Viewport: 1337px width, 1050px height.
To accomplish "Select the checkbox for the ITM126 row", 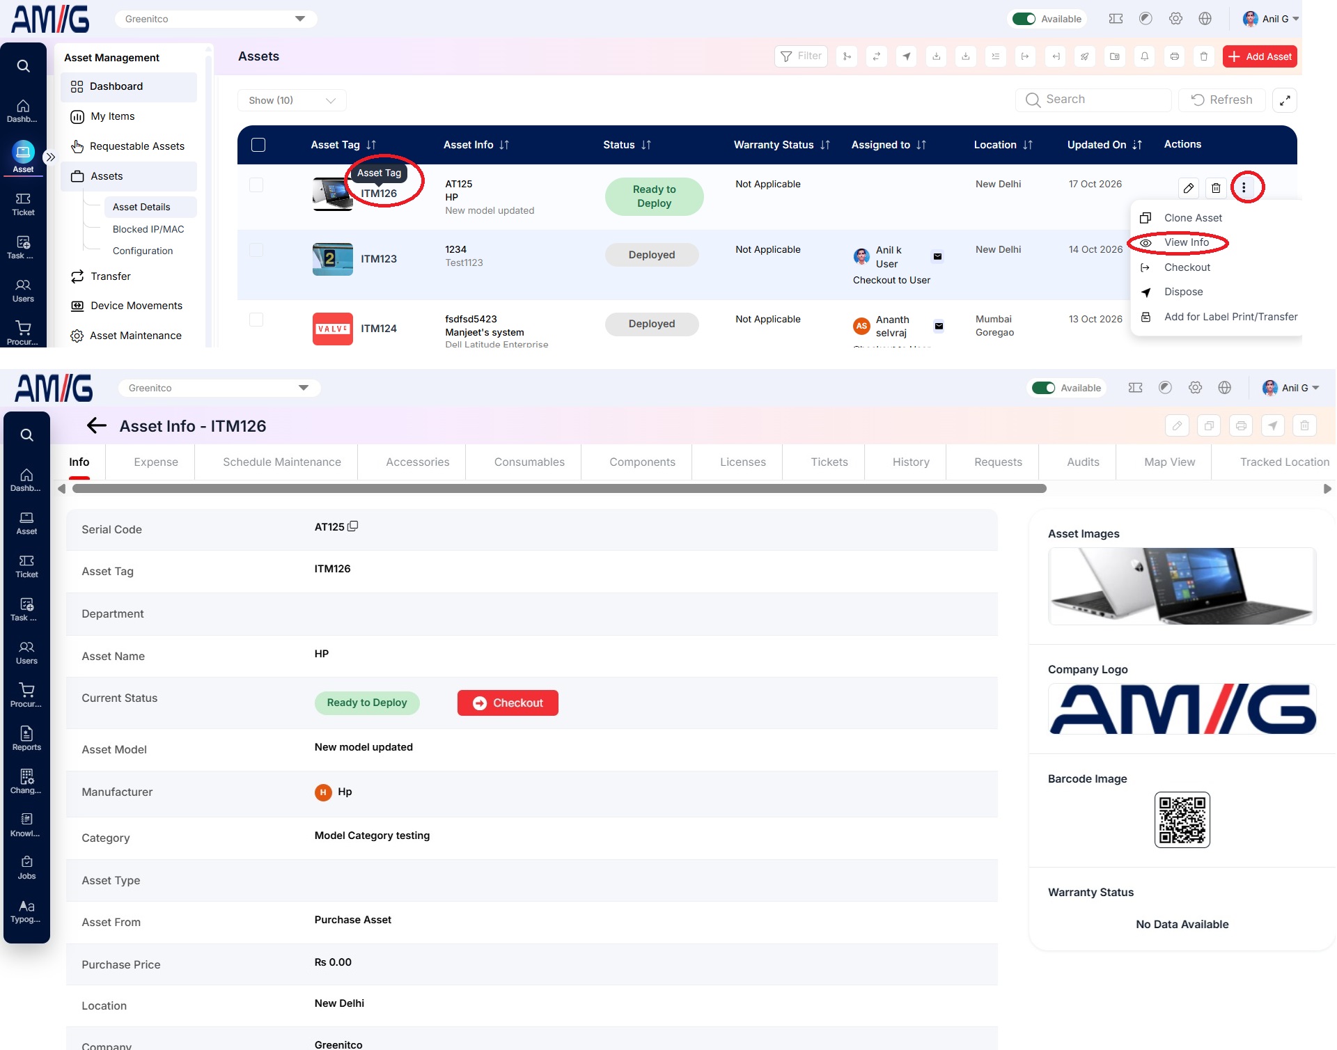I will 256,185.
